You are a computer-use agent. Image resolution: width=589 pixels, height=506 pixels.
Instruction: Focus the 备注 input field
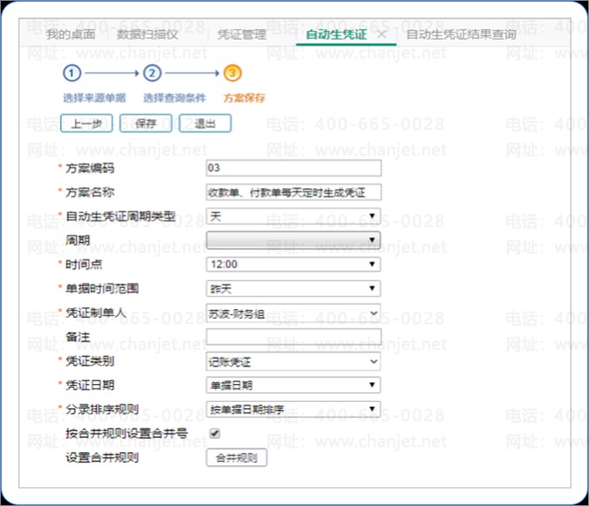coord(294,336)
